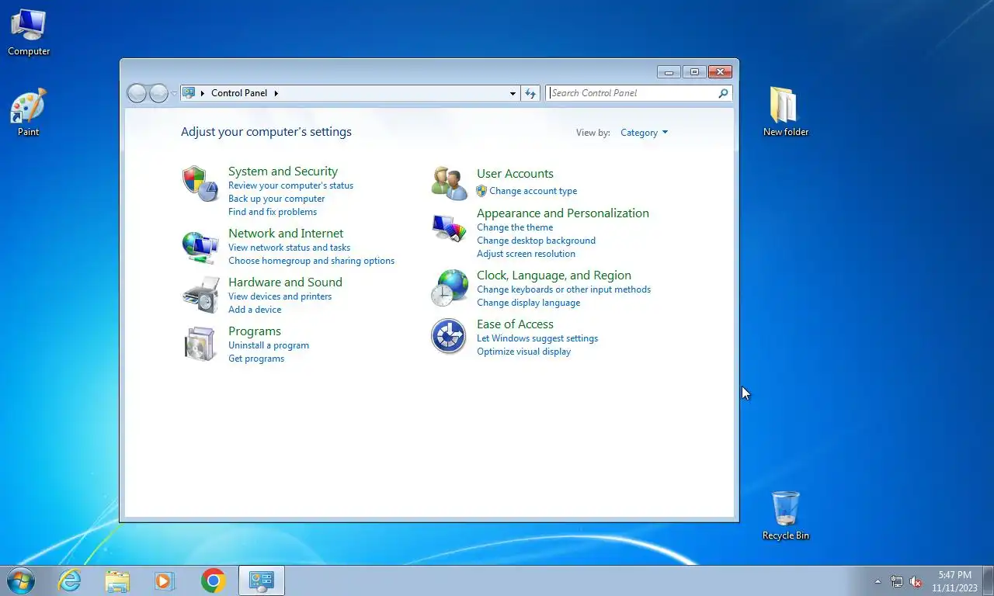This screenshot has width=994, height=596.
Task: Select the Paint desktop shortcut
Action: [x=29, y=113]
